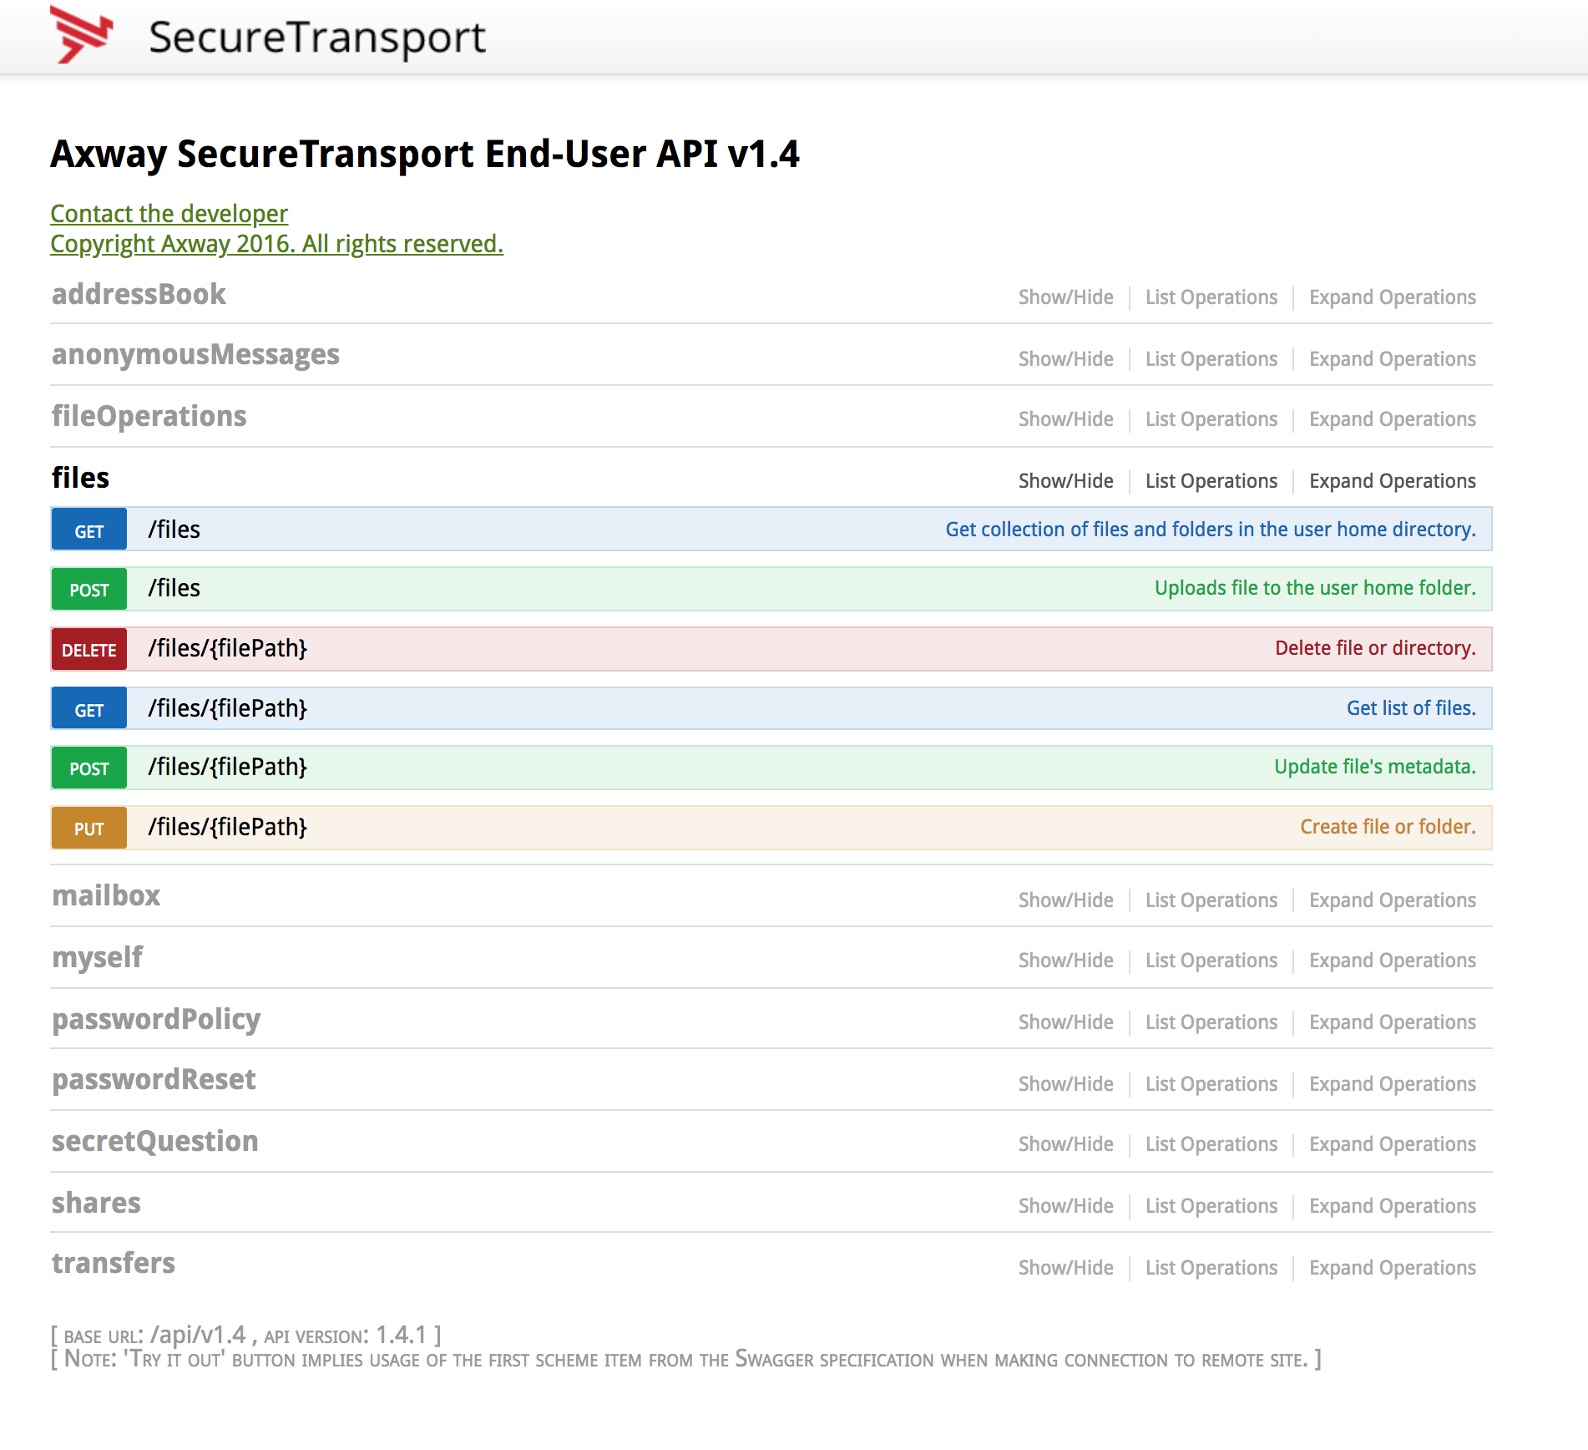Toggle Show/Hide for shares
Image resolution: width=1588 pixels, height=1450 pixels.
[1065, 1206]
